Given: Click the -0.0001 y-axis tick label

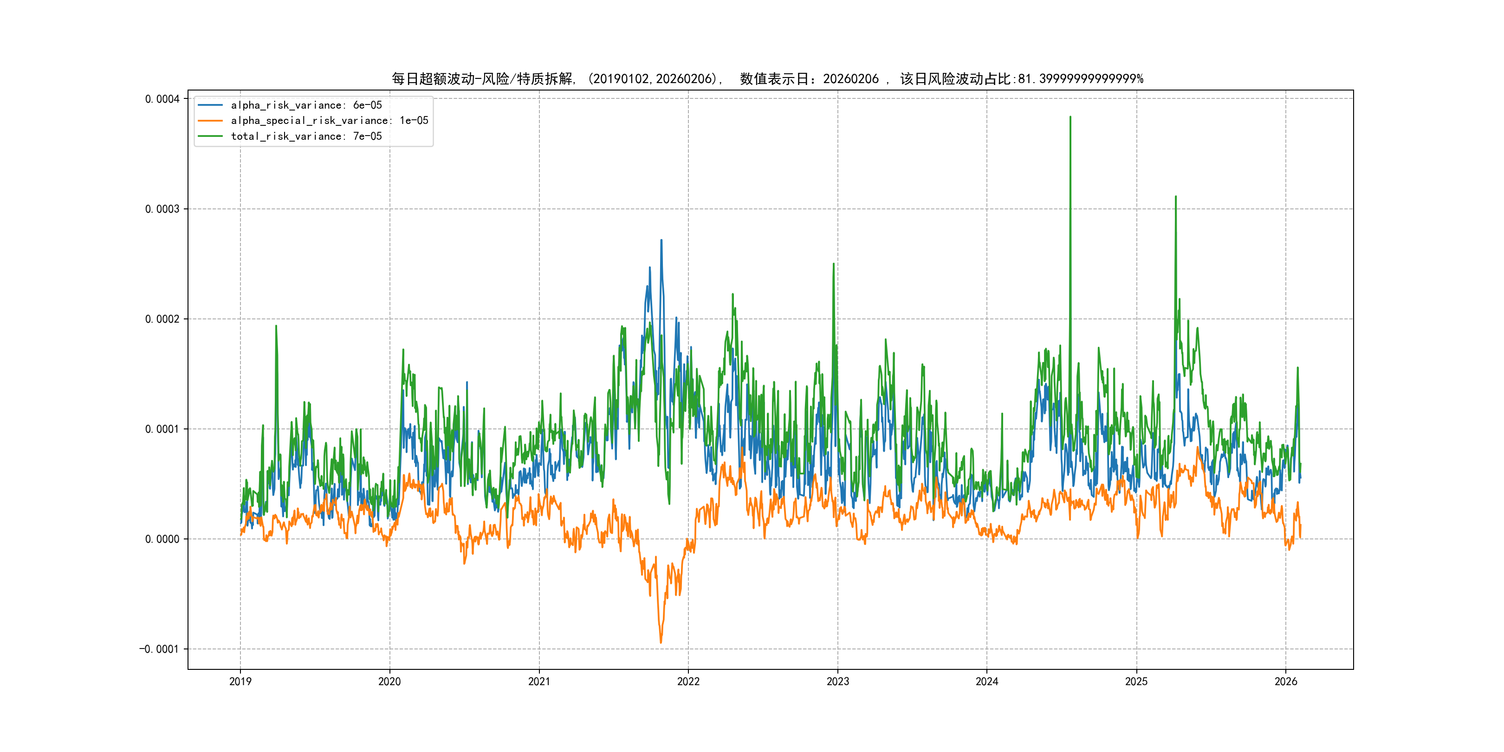Looking at the screenshot, I should coord(159,649).
